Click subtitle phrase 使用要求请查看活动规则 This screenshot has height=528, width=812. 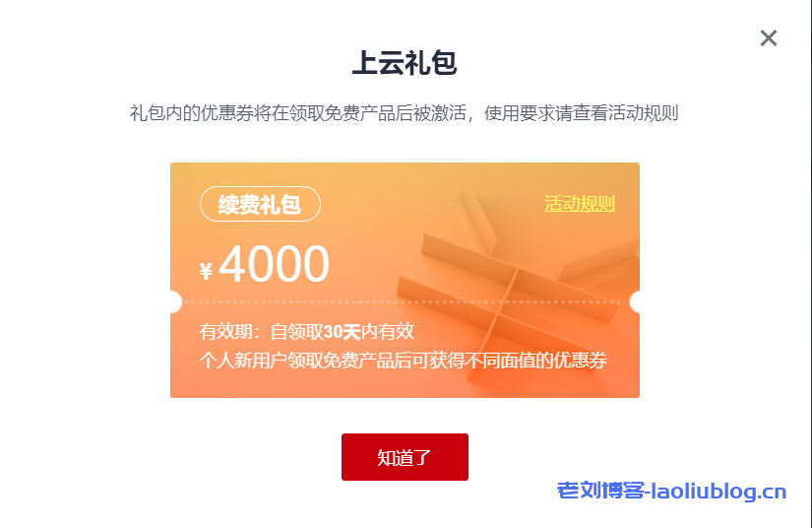(x=581, y=113)
